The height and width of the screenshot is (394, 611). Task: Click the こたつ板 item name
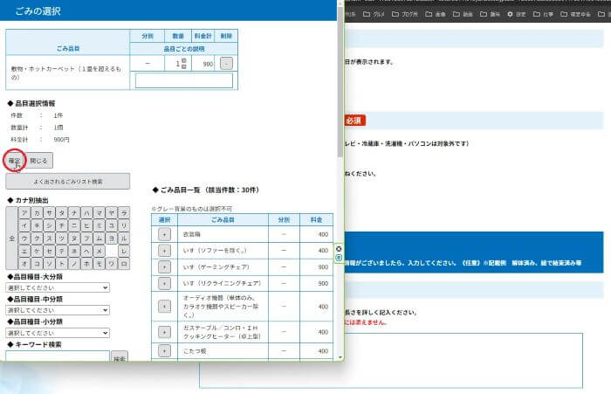coord(195,351)
